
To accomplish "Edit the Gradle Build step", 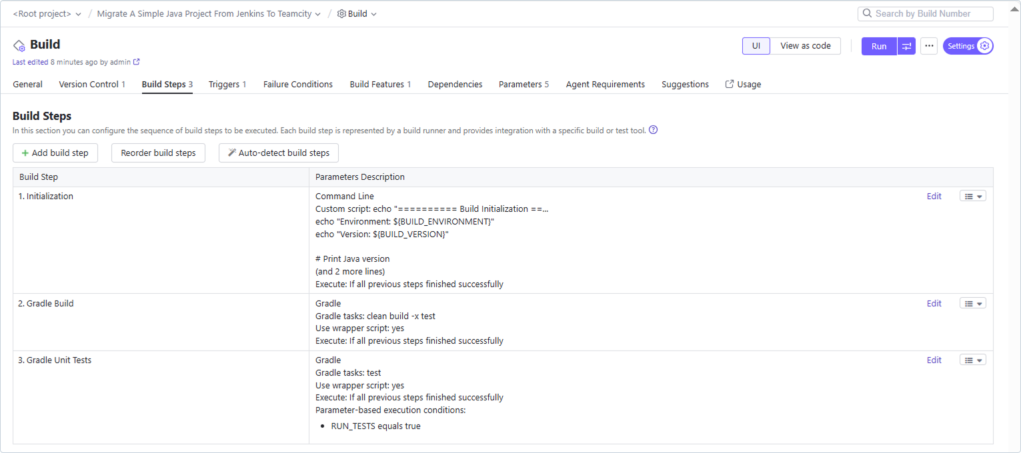I will [934, 303].
